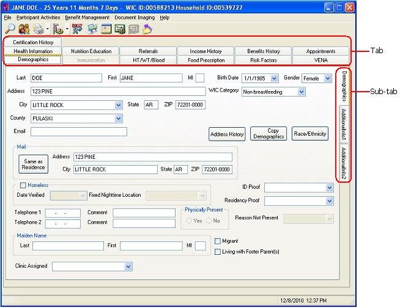The width and height of the screenshot is (400, 308).
Task: Open the Benefits History tab
Action: (x=264, y=51)
